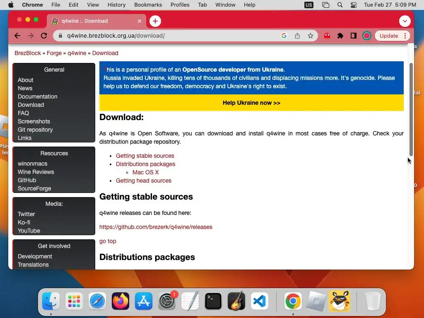
Task: Open About in the General sidebar
Action: click(25, 80)
